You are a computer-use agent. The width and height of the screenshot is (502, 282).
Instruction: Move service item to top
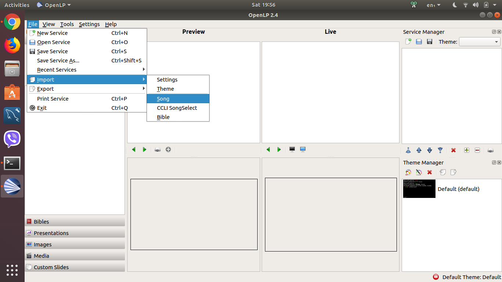408,150
